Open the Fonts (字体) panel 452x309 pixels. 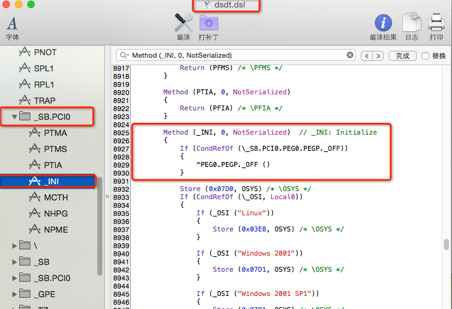(12, 25)
